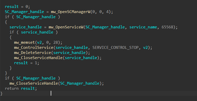Select the access constant 65568
The height and width of the screenshot is (101, 197).
(167, 27)
